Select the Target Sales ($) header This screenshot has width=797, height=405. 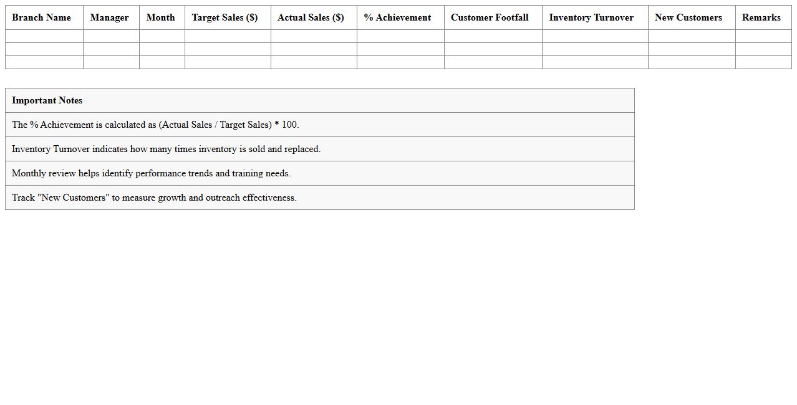pyautogui.click(x=225, y=17)
